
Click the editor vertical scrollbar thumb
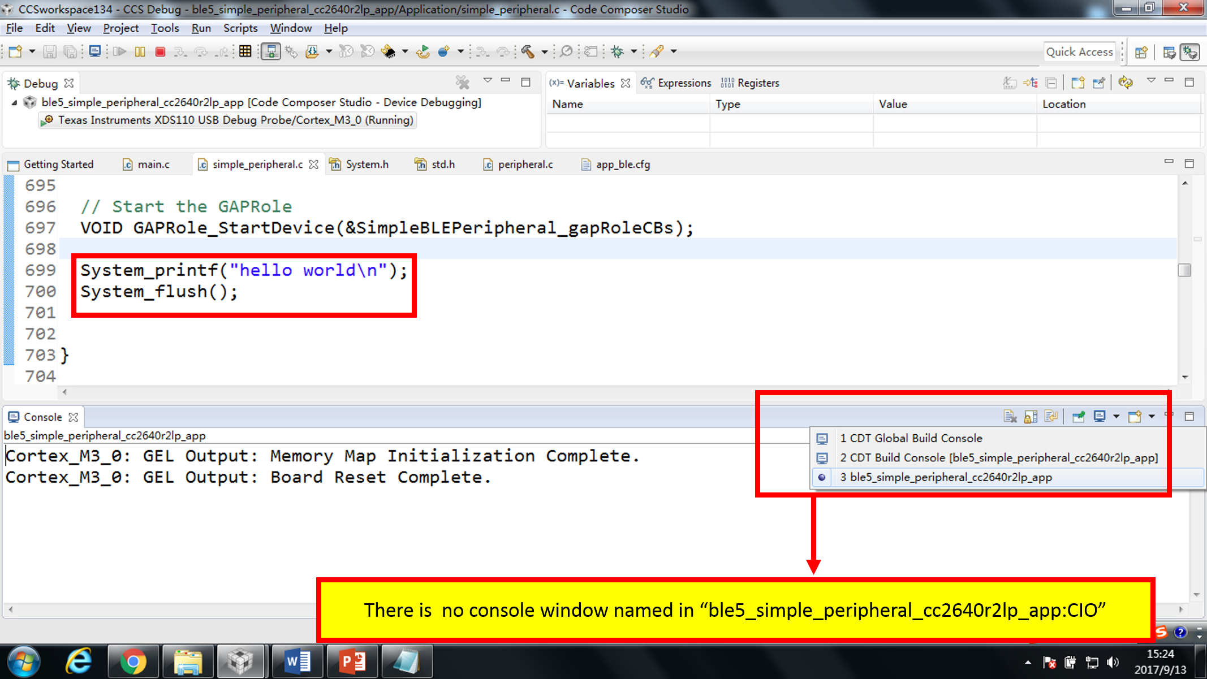click(1184, 270)
